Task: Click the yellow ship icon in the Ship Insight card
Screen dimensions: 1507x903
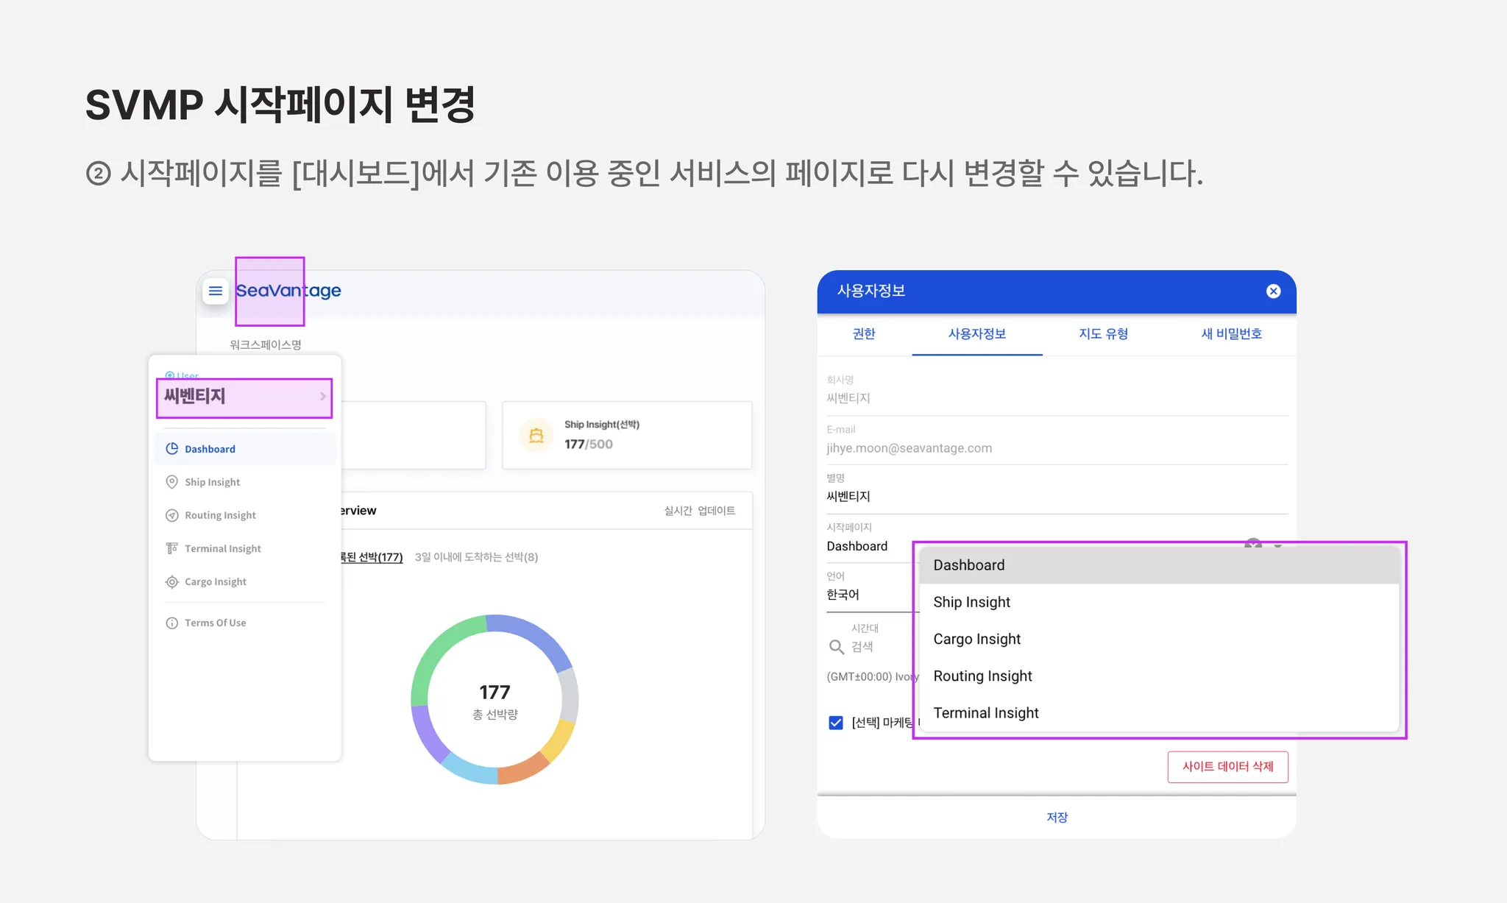Action: coord(536,435)
